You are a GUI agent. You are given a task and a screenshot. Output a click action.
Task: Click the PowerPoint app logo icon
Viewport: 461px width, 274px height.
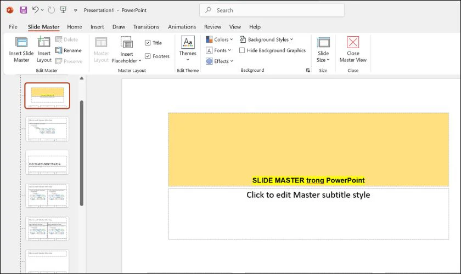click(x=10, y=10)
